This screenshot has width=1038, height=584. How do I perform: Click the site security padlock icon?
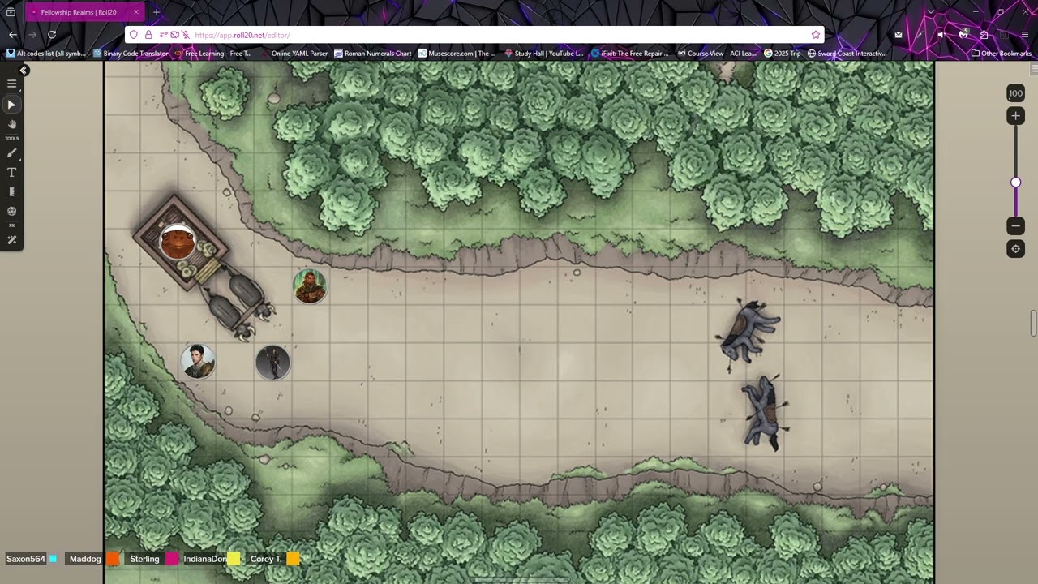tap(148, 35)
